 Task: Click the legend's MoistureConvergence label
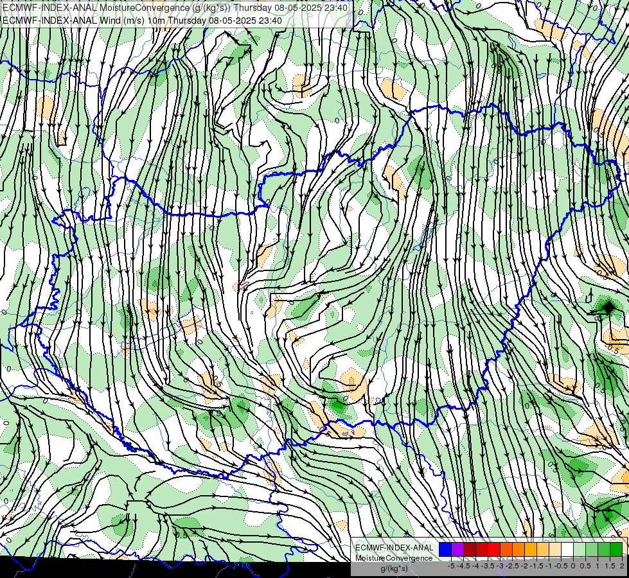point(394,558)
